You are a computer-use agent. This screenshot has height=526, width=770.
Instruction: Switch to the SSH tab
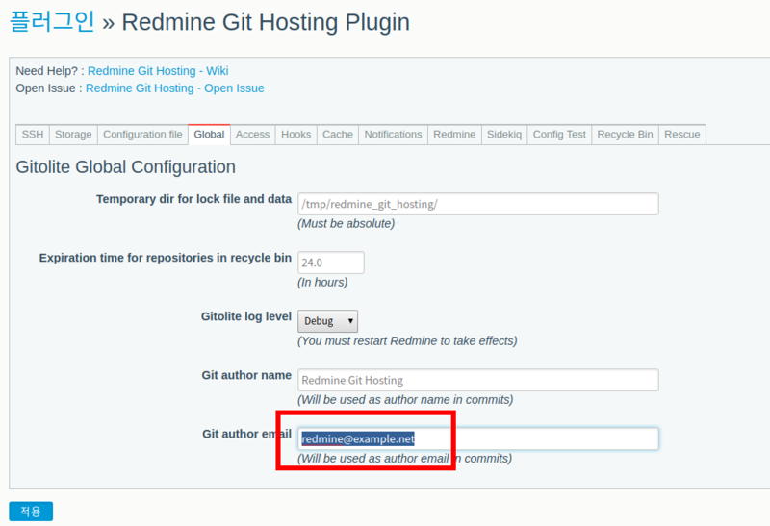point(33,135)
